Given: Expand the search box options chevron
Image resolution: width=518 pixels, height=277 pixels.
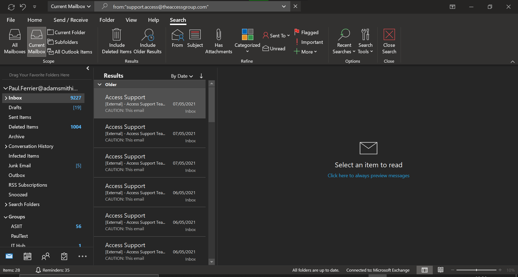Looking at the screenshot, I should point(284,6).
